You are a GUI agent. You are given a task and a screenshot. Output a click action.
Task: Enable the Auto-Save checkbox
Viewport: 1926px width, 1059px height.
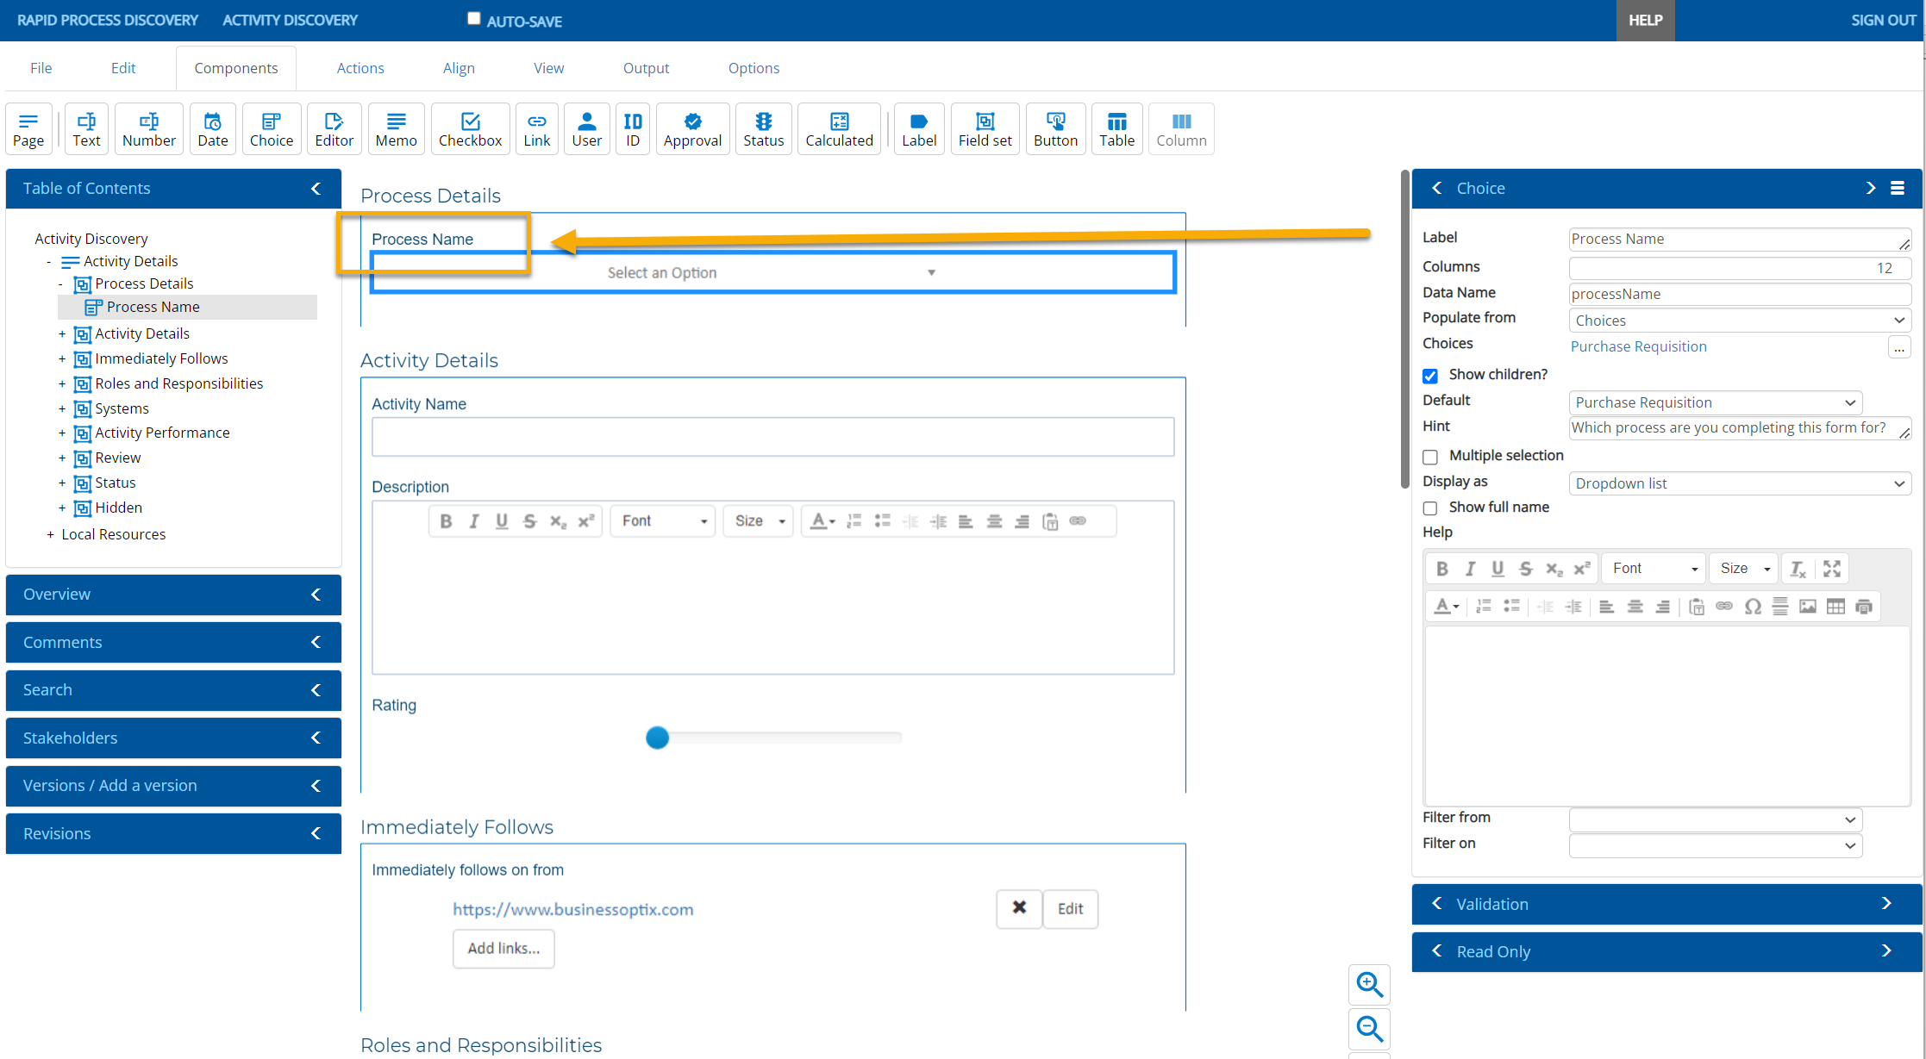coord(473,19)
